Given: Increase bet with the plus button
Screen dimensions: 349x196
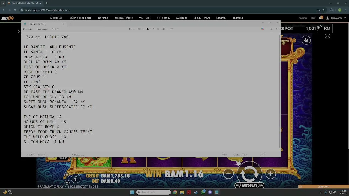Looking at the screenshot, I should coord(270,174).
